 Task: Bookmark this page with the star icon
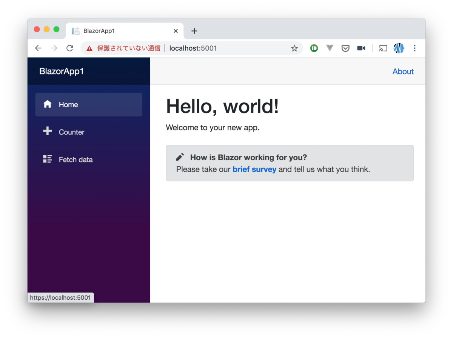pos(294,48)
